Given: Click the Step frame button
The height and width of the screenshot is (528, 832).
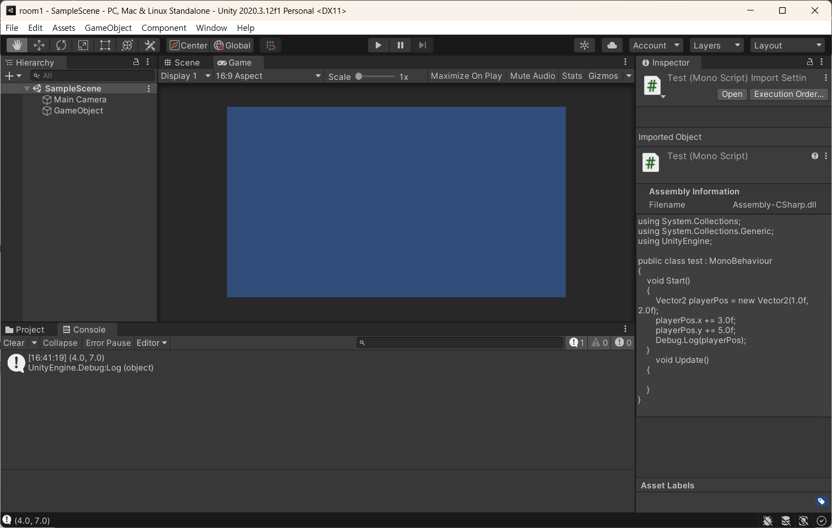Looking at the screenshot, I should [423, 45].
